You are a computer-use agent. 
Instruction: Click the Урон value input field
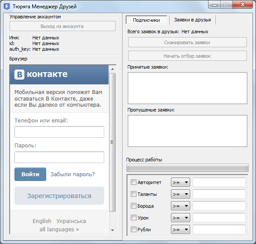coord(219,217)
